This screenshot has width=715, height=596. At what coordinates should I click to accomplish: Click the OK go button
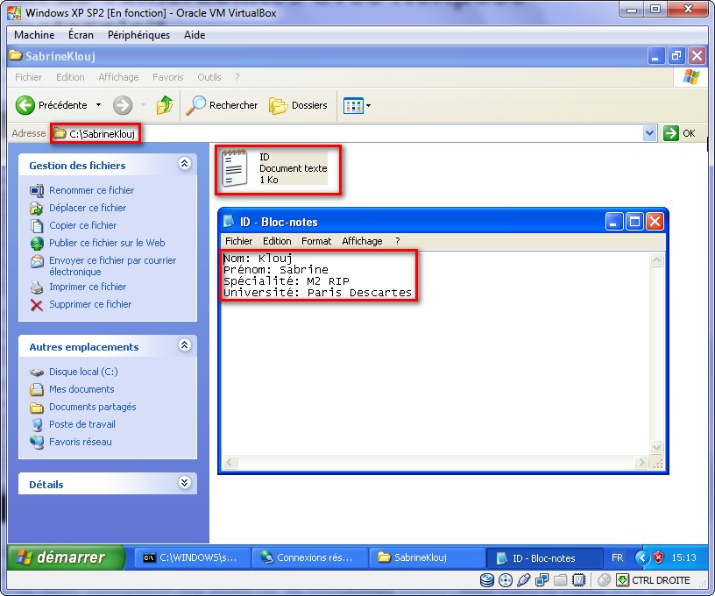coord(679,133)
